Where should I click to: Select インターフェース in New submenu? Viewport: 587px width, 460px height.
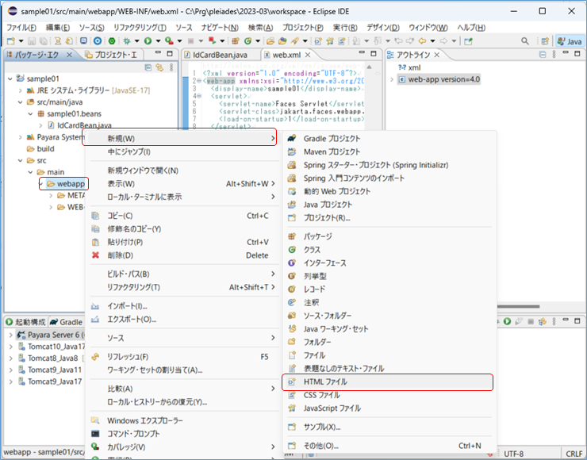[x=389, y=263]
